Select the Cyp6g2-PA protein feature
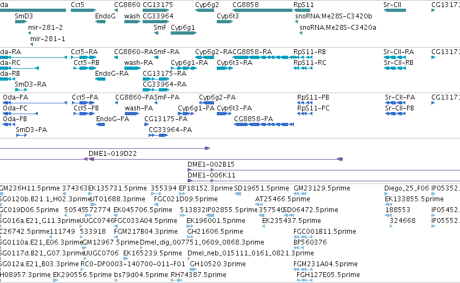The image size is (460, 283). coord(206,103)
